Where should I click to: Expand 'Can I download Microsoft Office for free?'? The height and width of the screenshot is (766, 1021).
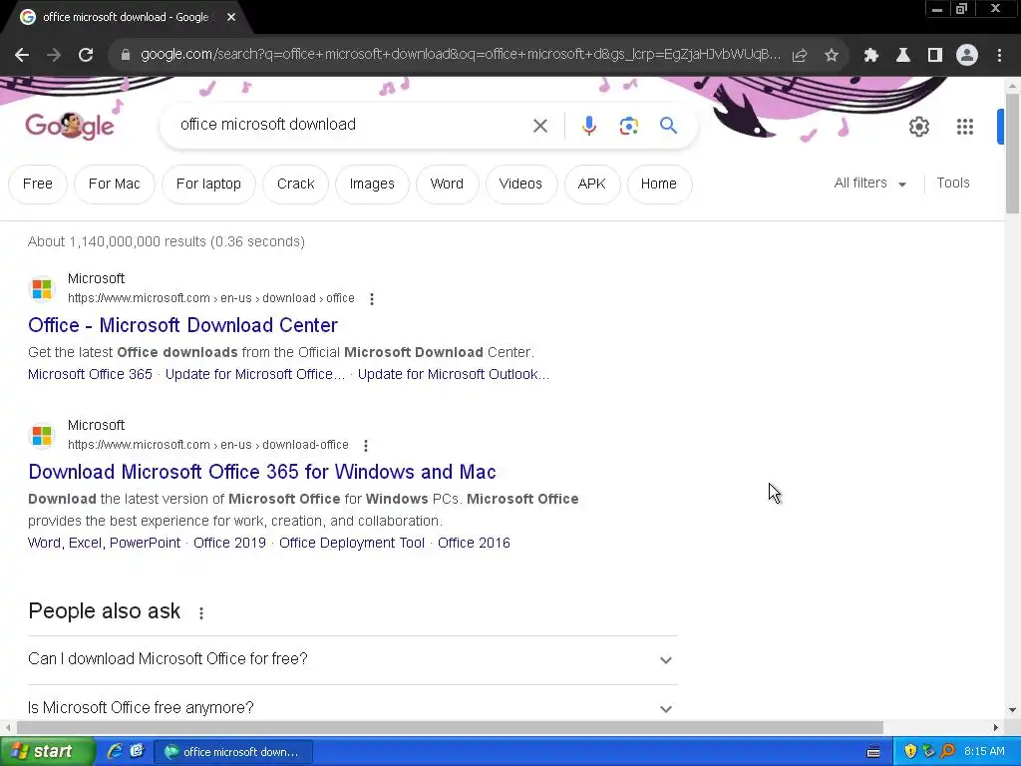(x=352, y=659)
